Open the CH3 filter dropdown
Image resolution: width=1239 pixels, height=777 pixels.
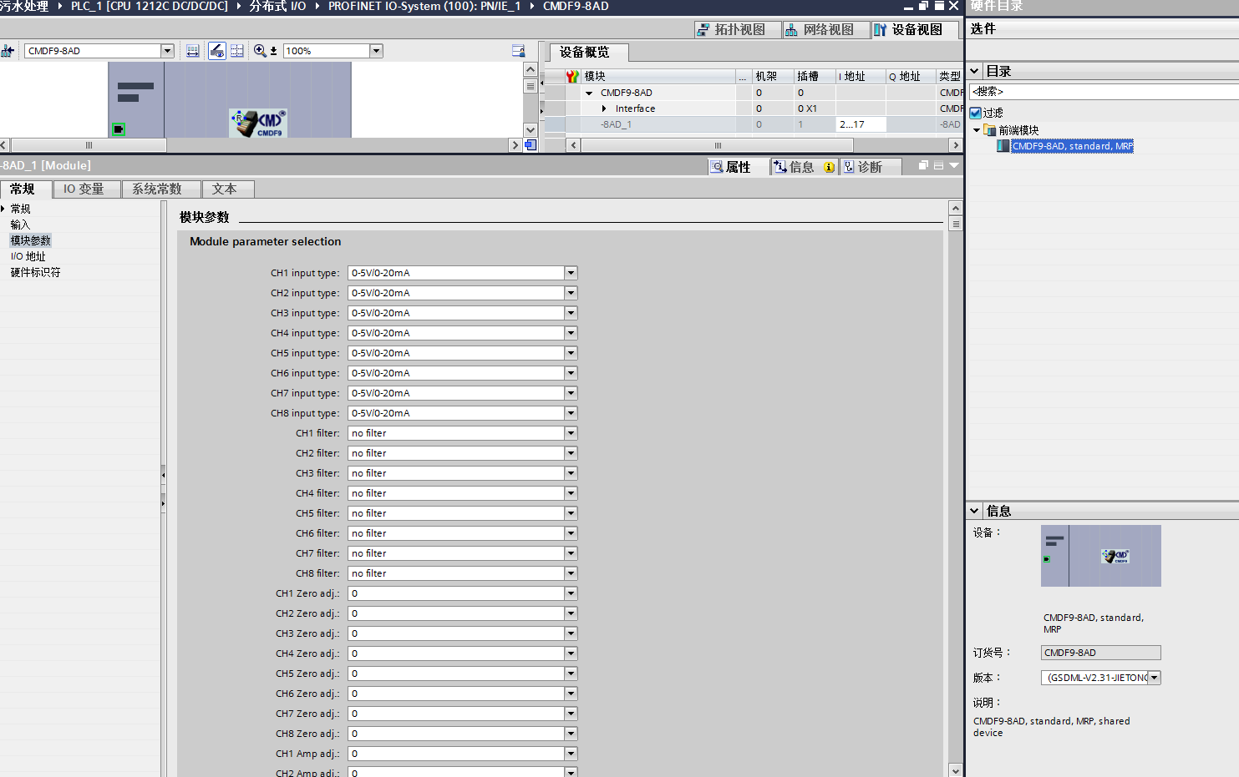(571, 473)
